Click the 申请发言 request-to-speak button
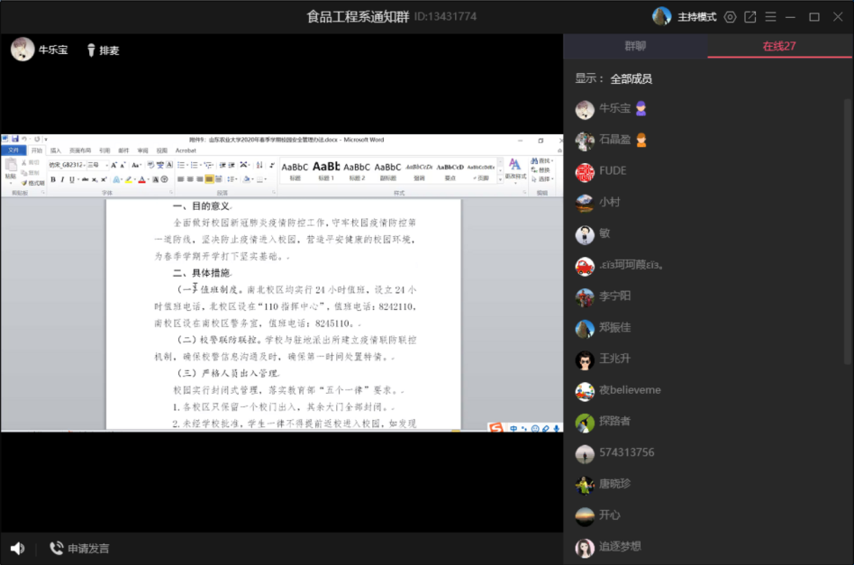854x565 pixels. point(80,548)
